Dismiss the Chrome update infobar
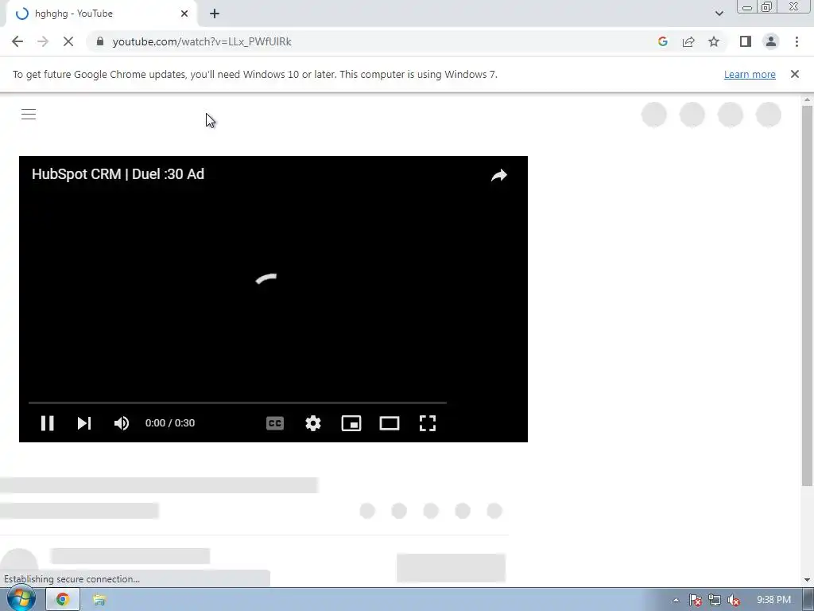Image resolution: width=814 pixels, height=611 pixels. click(795, 74)
